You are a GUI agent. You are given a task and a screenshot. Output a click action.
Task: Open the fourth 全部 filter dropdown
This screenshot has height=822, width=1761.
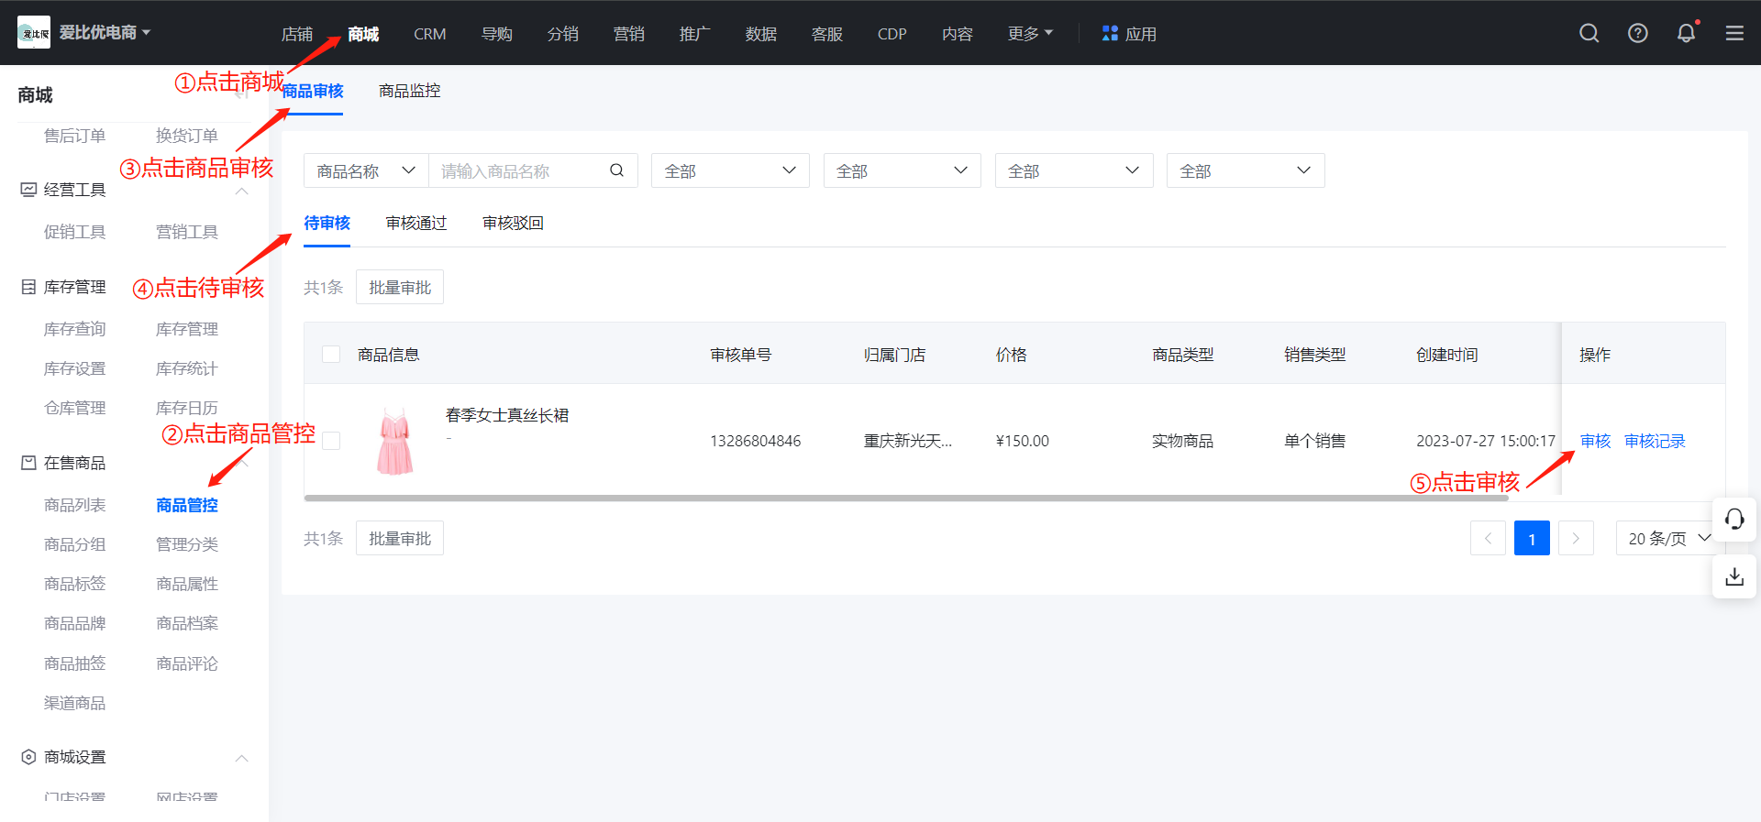[1245, 170]
